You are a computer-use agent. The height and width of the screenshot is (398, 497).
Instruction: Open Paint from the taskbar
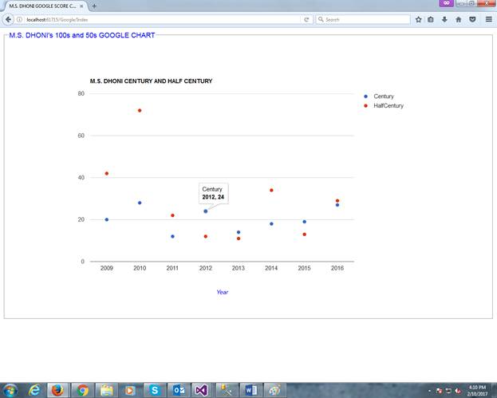point(274,390)
